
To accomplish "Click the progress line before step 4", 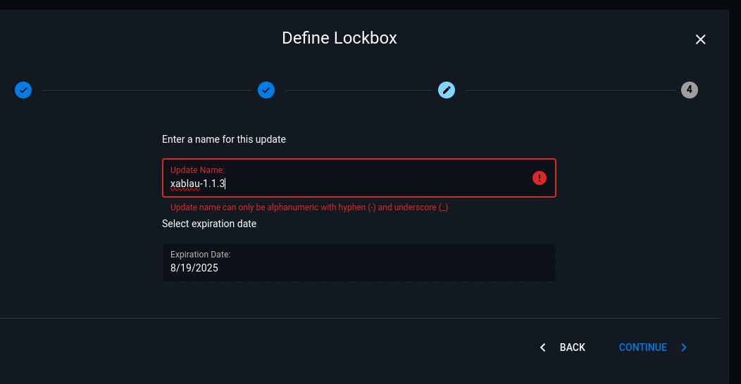I will point(571,90).
